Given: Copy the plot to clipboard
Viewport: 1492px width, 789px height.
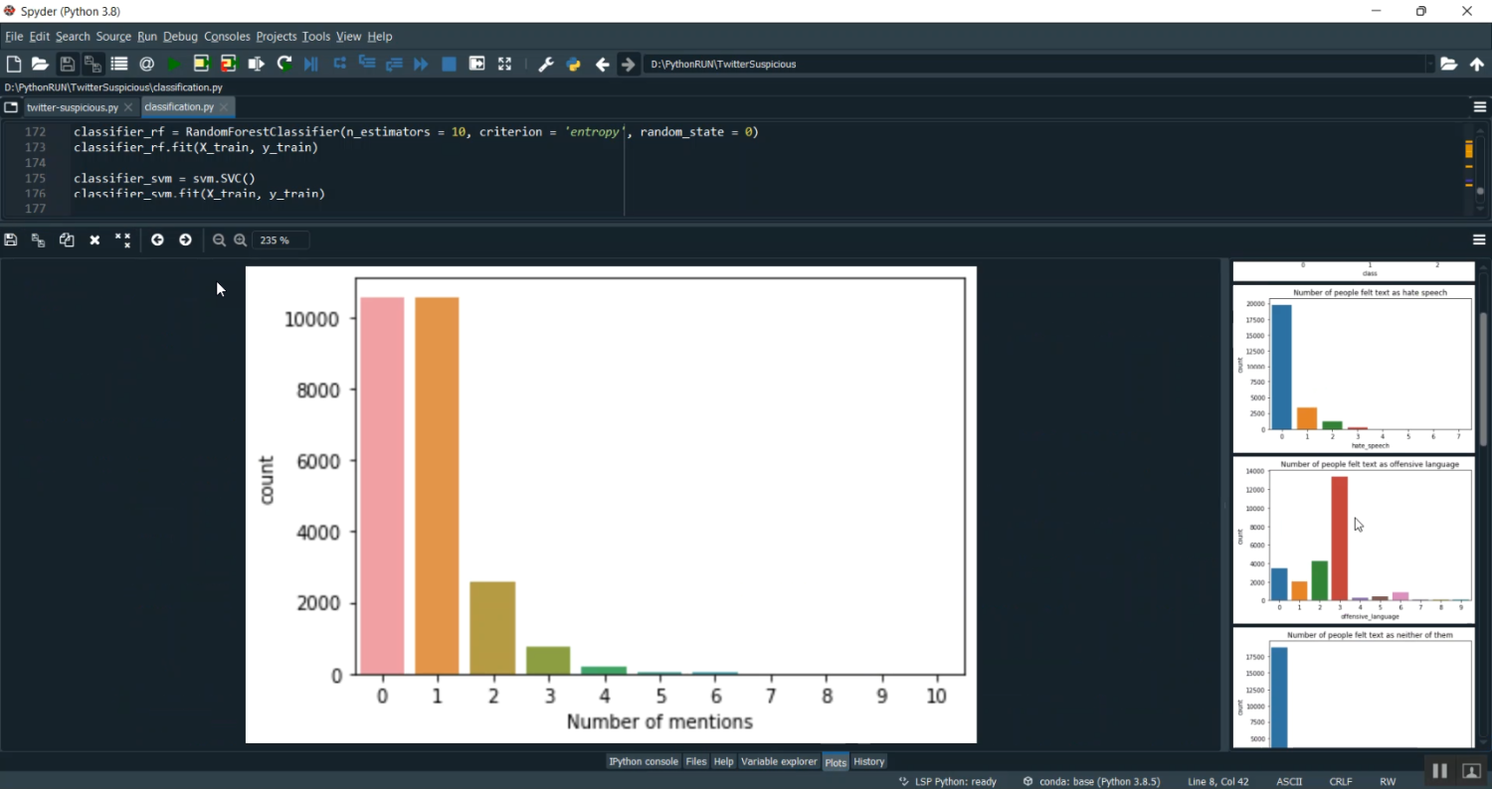Looking at the screenshot, I should pos(66,239).
